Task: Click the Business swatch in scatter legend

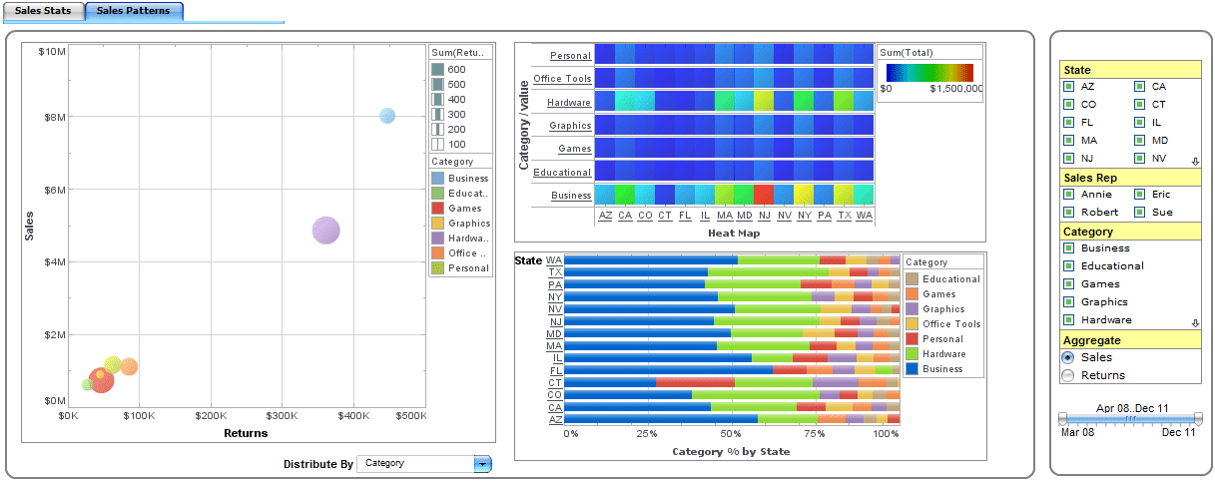Action: (x=437, y=179)
